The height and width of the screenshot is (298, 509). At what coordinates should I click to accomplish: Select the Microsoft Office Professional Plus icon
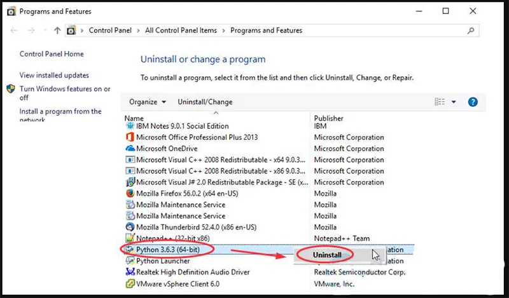click(x=130, y=137)
